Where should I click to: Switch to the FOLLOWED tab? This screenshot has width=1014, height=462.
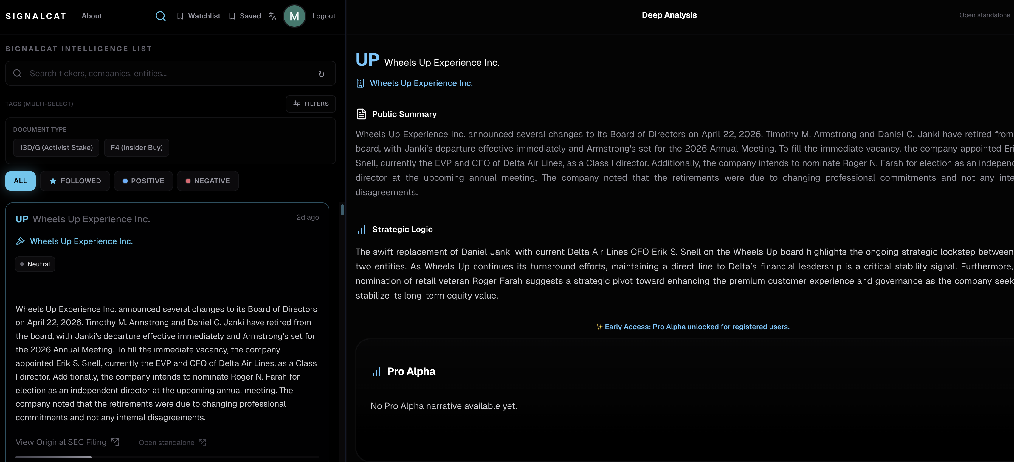point(75,181)
